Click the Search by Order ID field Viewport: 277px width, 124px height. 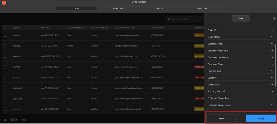[185, 19]
